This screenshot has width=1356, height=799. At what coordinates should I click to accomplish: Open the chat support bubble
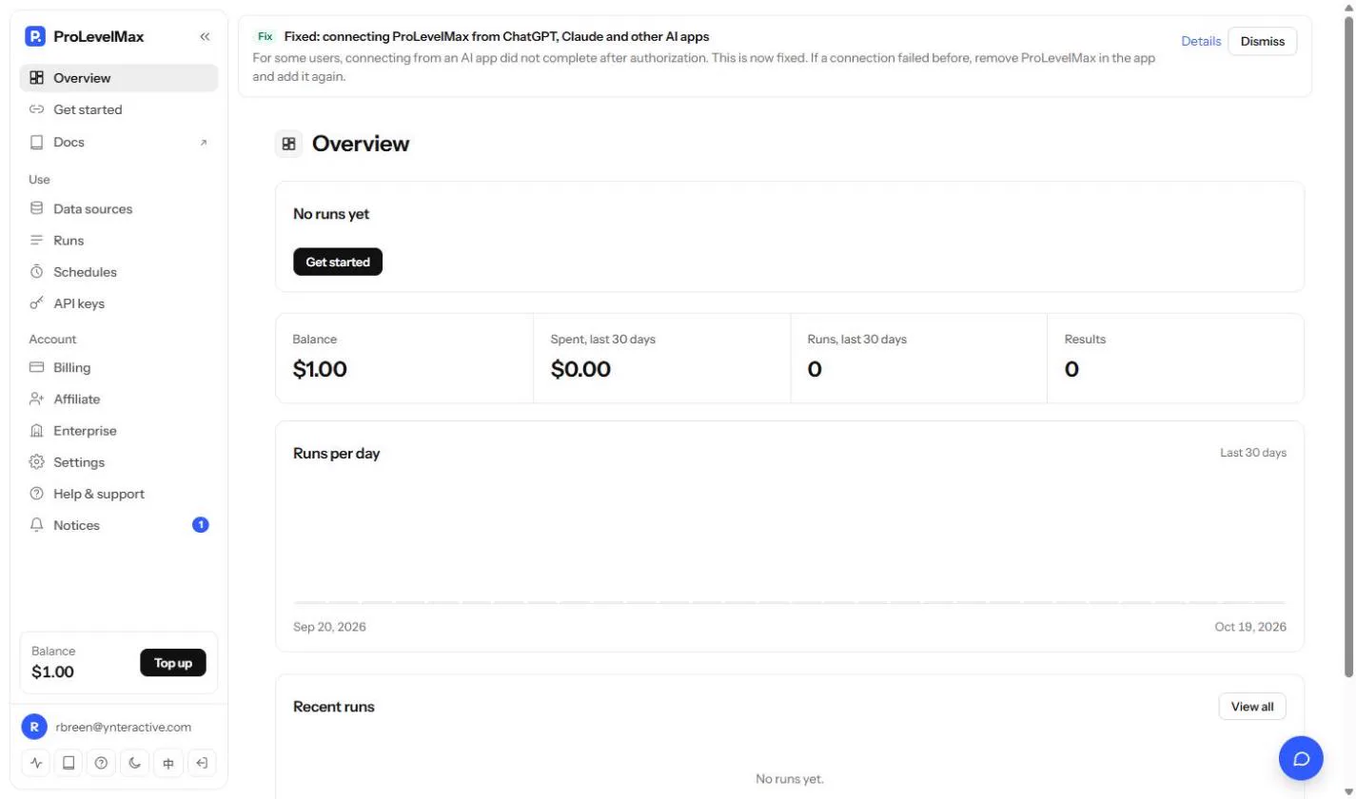(x=1302, y=758)
